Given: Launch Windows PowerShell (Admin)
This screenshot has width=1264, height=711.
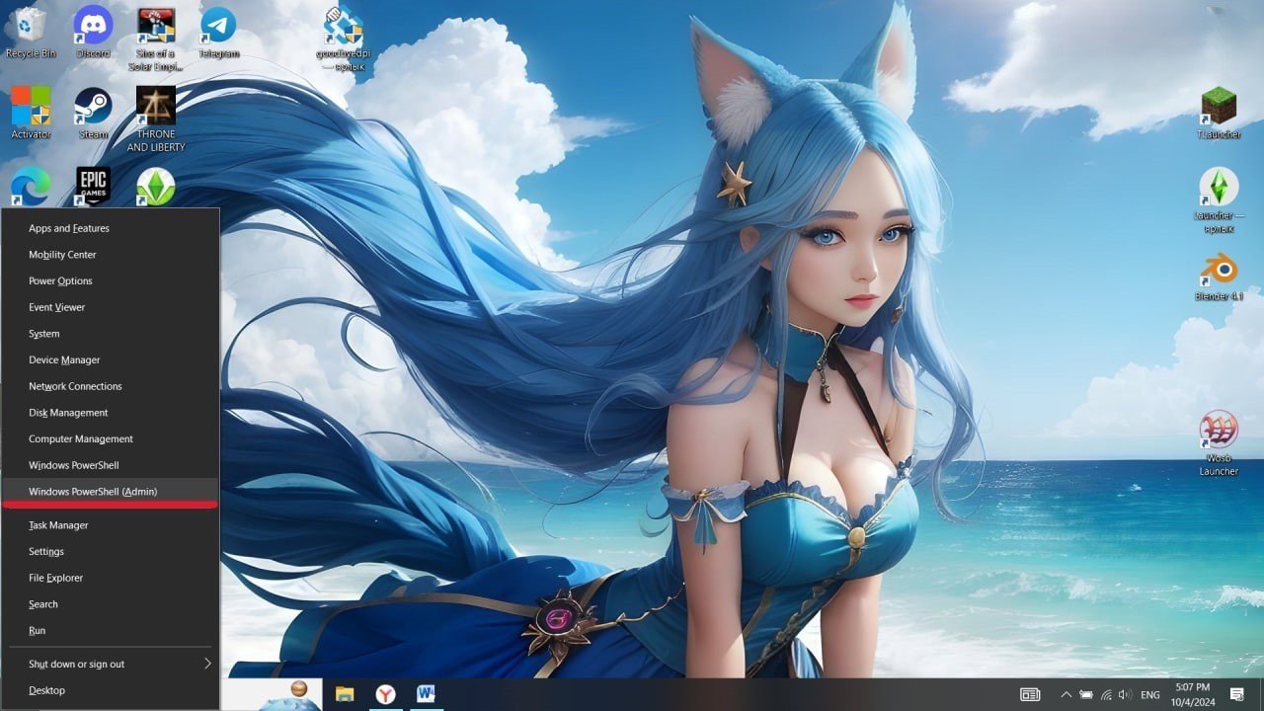Looking at the screenshot, I should tap(111, 492).
